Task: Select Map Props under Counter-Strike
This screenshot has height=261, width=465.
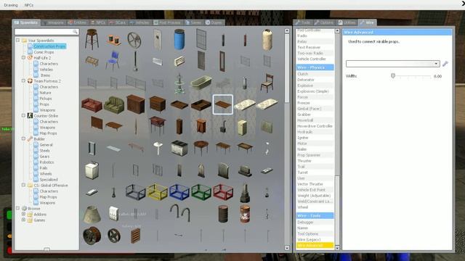Action: tap(48, 133)
